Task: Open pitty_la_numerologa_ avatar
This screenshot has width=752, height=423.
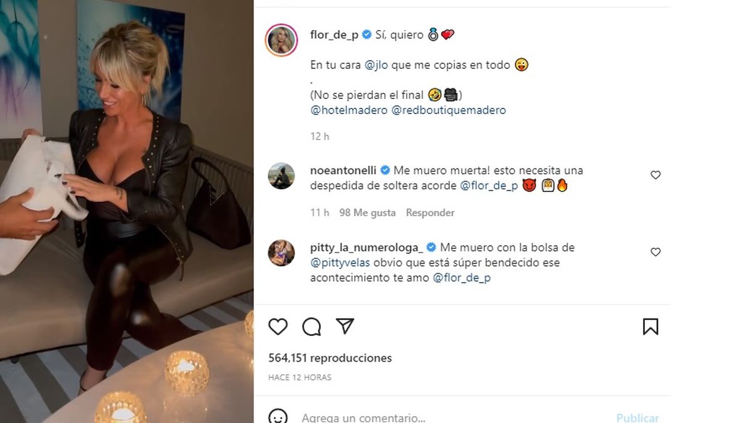Action: [x=281, y=253]
